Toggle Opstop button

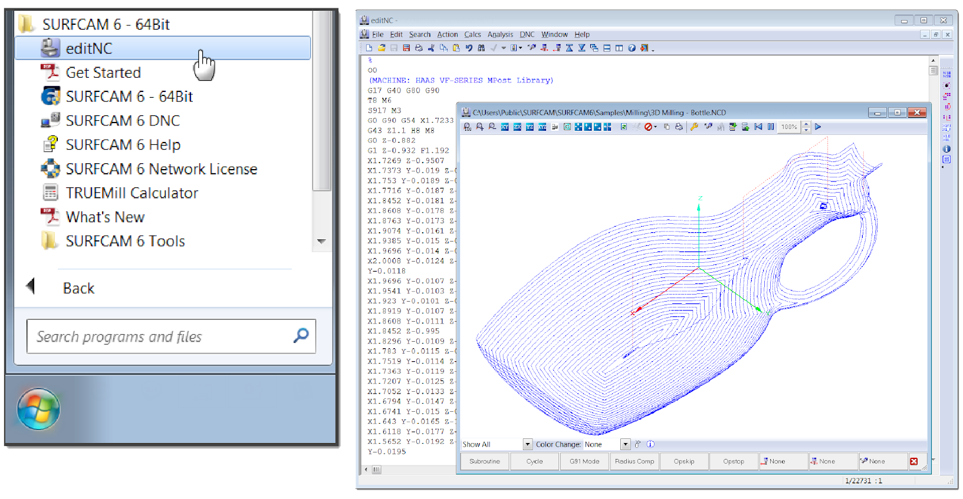pyautogui.click(x=734, y=461)
